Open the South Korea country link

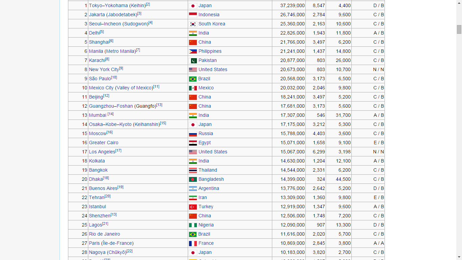[212, 24]
